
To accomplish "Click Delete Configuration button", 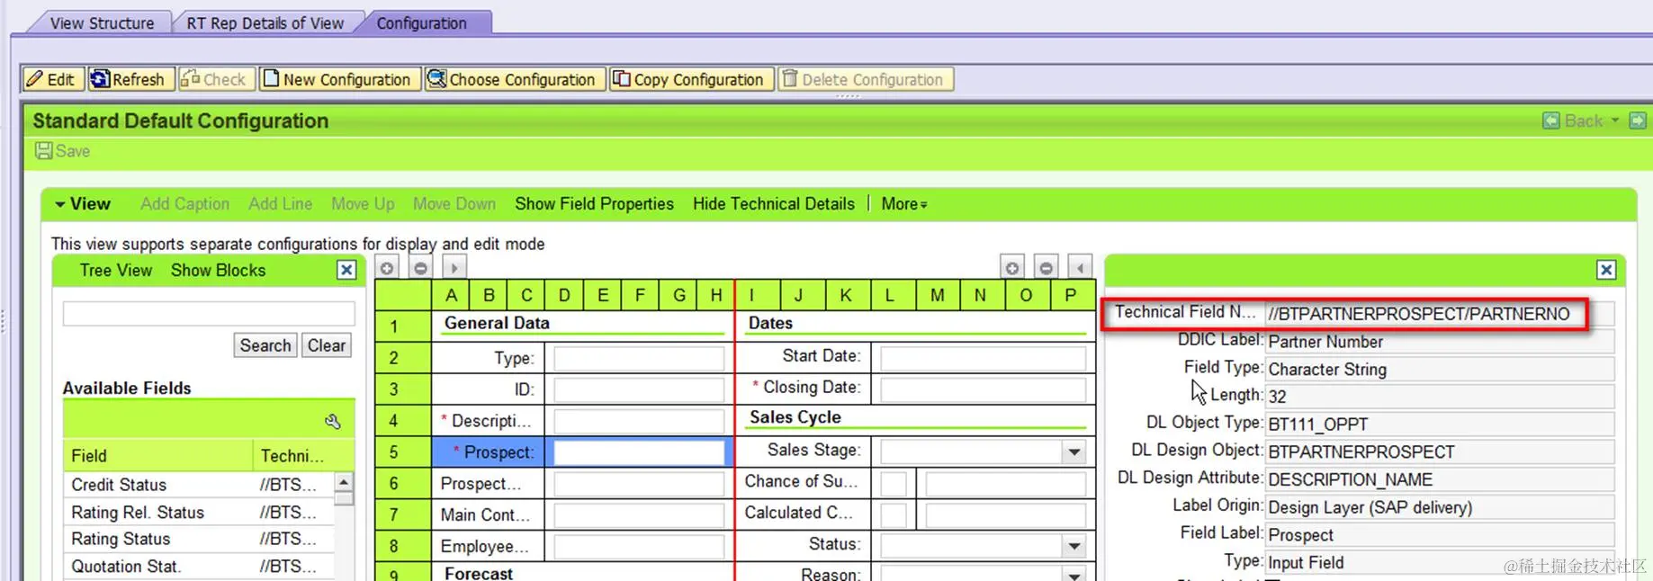I will pos(864,79).
